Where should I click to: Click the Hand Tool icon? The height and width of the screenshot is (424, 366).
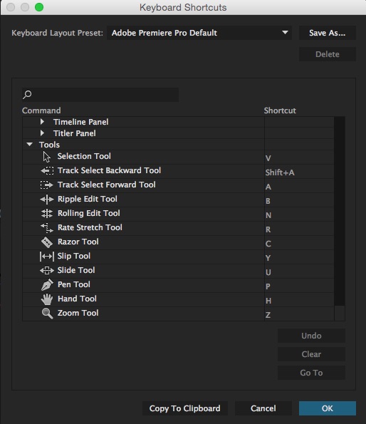click(47, 299)
